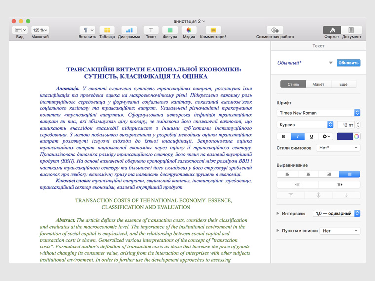Switch to the Еще tab
The height and width of the screenshot is (281, 375).
click(343, 84)
